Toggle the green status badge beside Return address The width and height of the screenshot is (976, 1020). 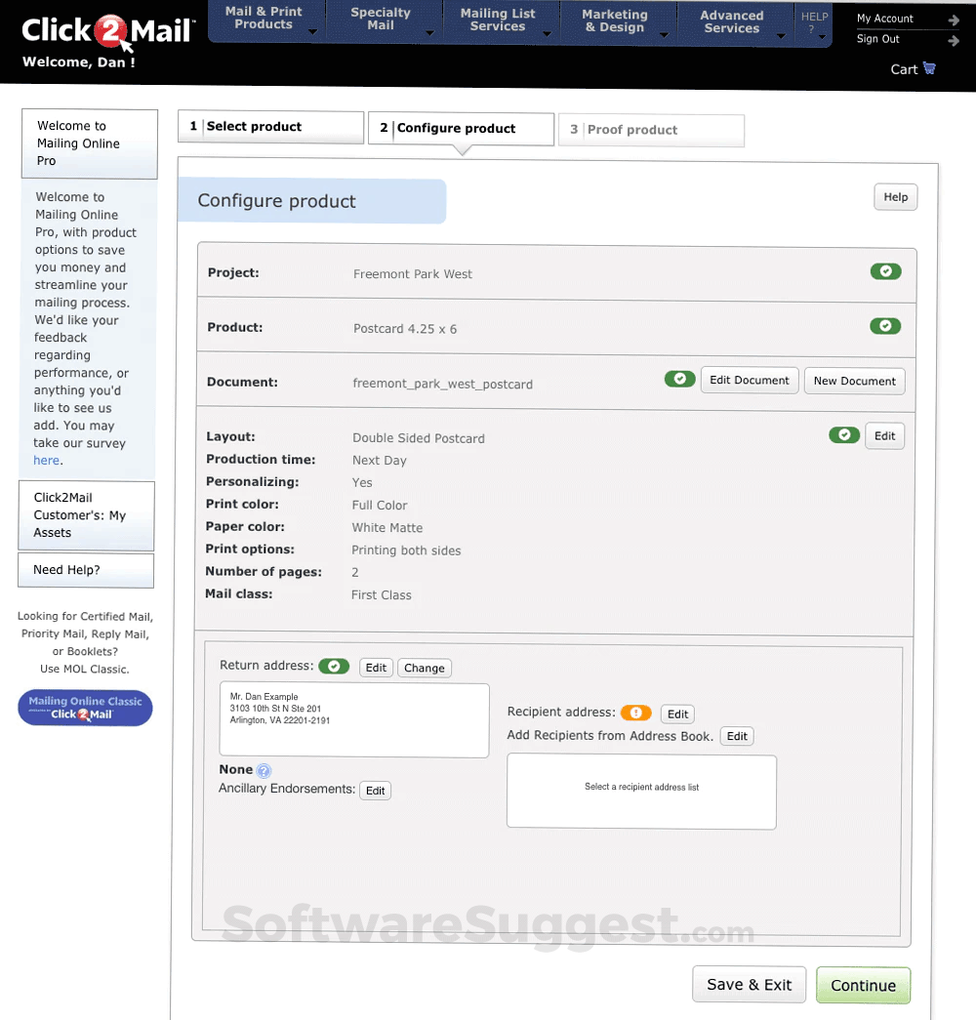coord(333,666)
